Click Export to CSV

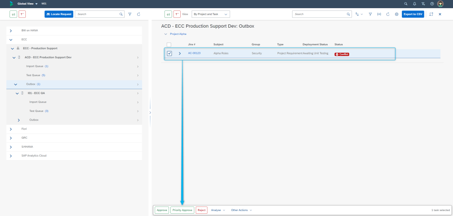tap(413, 14)
